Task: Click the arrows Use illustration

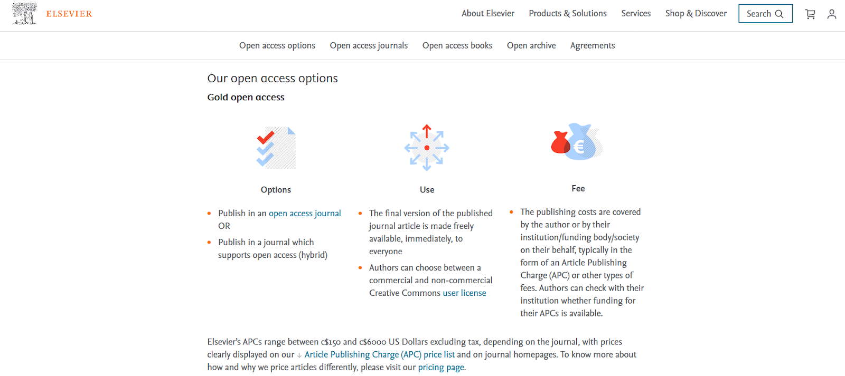Action: [x=427, y=148]
